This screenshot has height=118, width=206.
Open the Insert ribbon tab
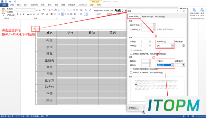click(19, 5)
